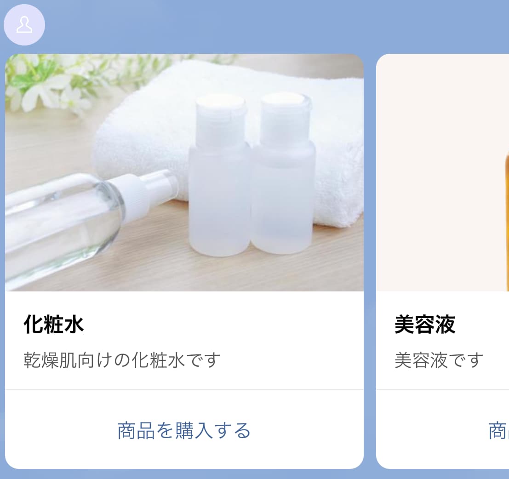Click the 乾燥肌向けの化粧水です description text
Screen dimensions: 509x479
(122, 360)
